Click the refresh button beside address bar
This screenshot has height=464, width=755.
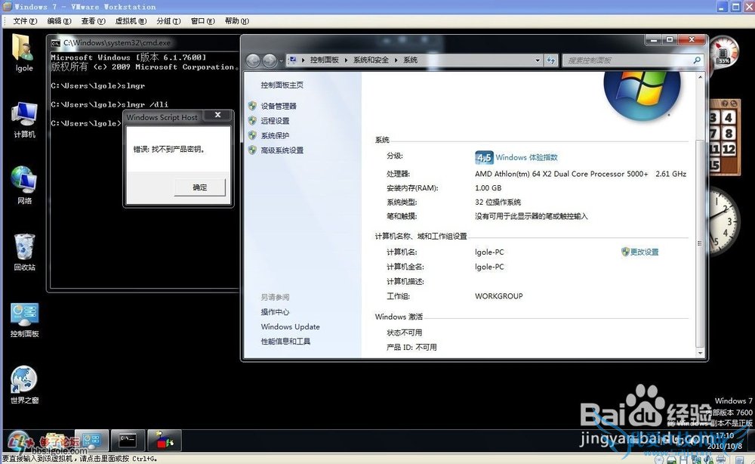tap(551, 60)
